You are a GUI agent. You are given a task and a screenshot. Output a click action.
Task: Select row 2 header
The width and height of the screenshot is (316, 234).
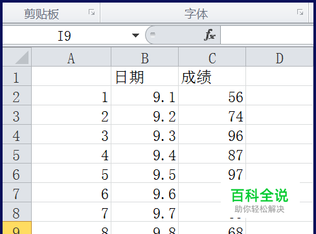[x=17, y=96]
